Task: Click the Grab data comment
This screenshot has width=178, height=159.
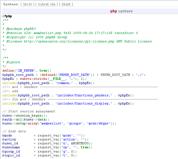Action: (14, 131)
